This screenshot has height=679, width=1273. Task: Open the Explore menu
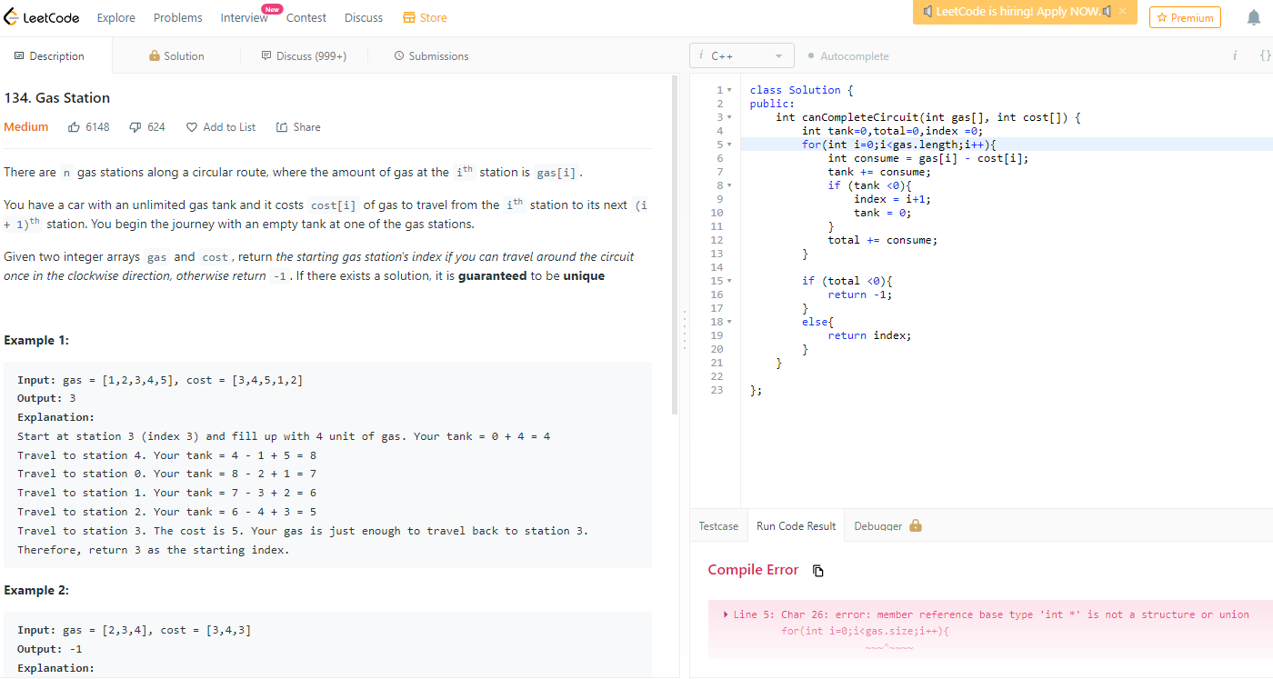[115, 17]
